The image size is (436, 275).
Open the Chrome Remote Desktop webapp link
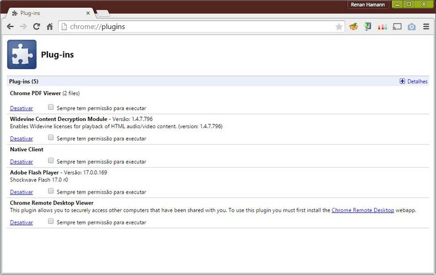point(363,210)
